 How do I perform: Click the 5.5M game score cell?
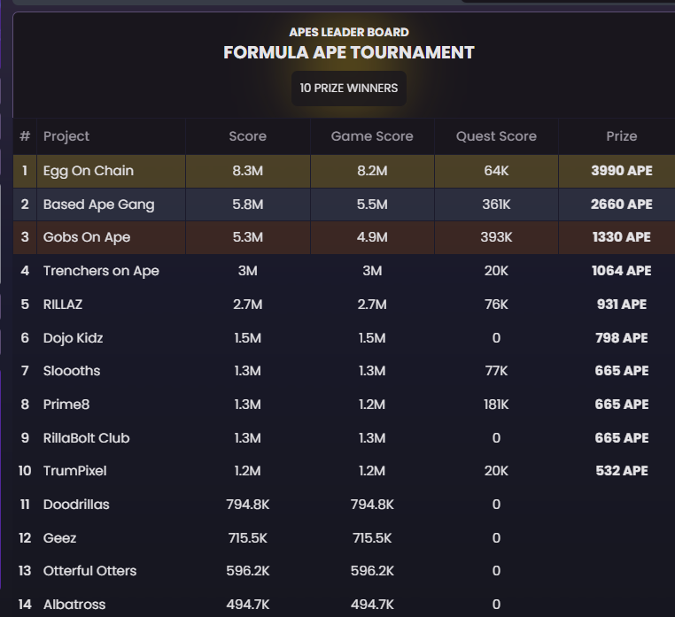click(x=372, y=204)
